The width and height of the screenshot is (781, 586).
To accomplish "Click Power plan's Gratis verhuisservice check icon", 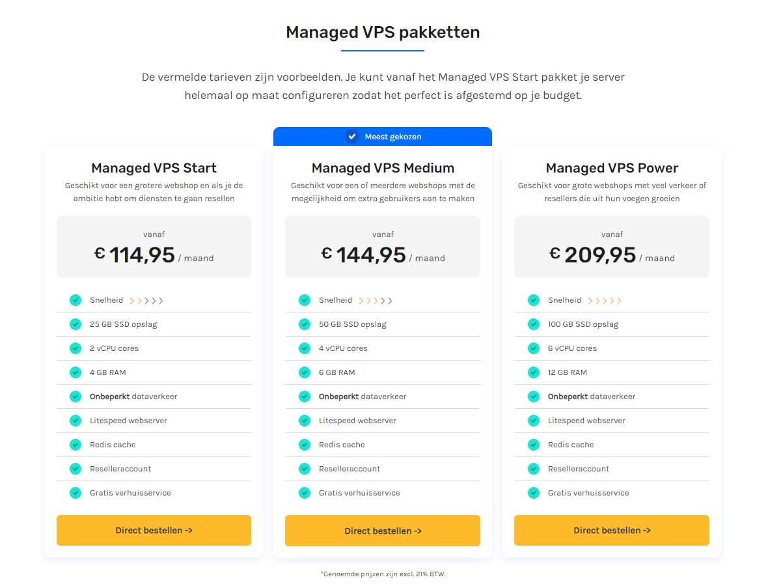I will tap(534, 493).
